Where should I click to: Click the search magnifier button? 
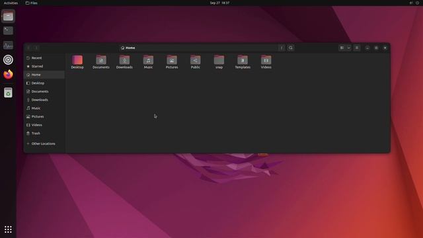(291, 48)
